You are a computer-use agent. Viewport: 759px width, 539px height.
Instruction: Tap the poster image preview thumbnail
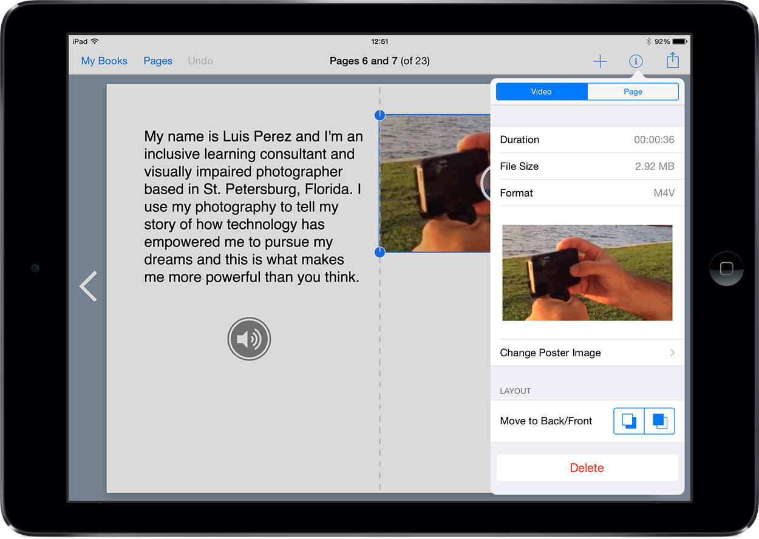pos(587,273)
